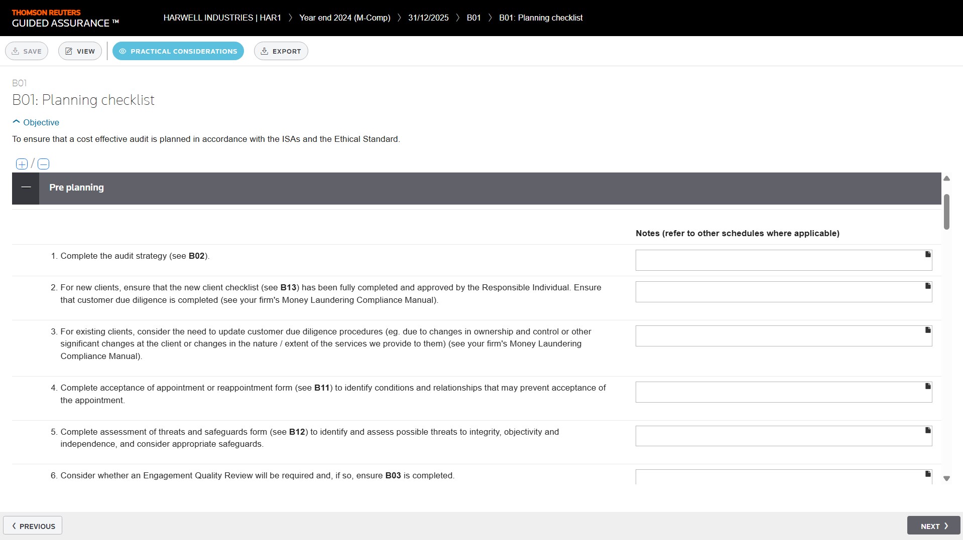Go to the Year end 2024 (M-Comp) breadcrumb

click(344, 18)
